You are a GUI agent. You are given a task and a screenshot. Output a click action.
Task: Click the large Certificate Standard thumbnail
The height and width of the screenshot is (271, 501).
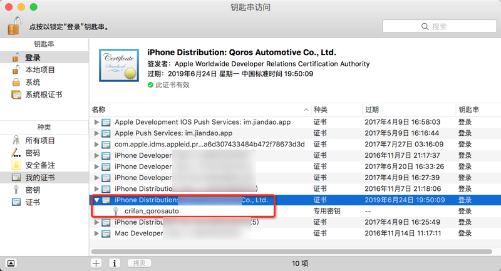(119, 65)
